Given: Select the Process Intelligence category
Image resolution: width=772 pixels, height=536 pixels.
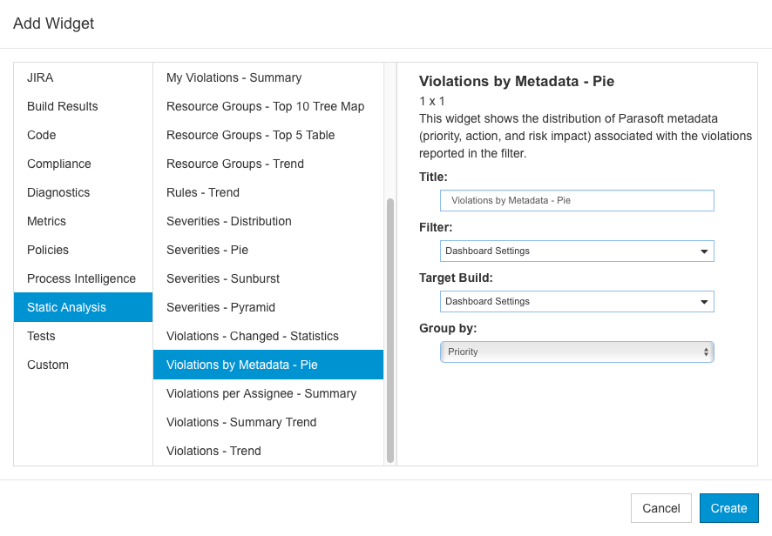Looking at the screenshot, I should (83, 278).
